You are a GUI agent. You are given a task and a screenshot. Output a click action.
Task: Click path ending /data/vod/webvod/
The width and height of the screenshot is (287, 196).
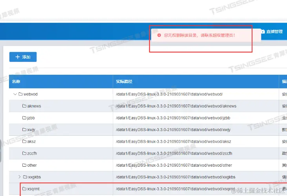(169, 94)
